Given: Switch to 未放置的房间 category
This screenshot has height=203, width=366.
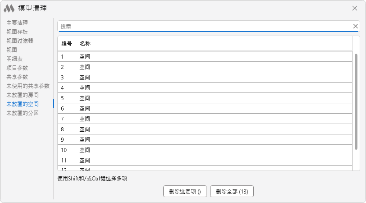Looking at the screenshot, I should point(23,95).
